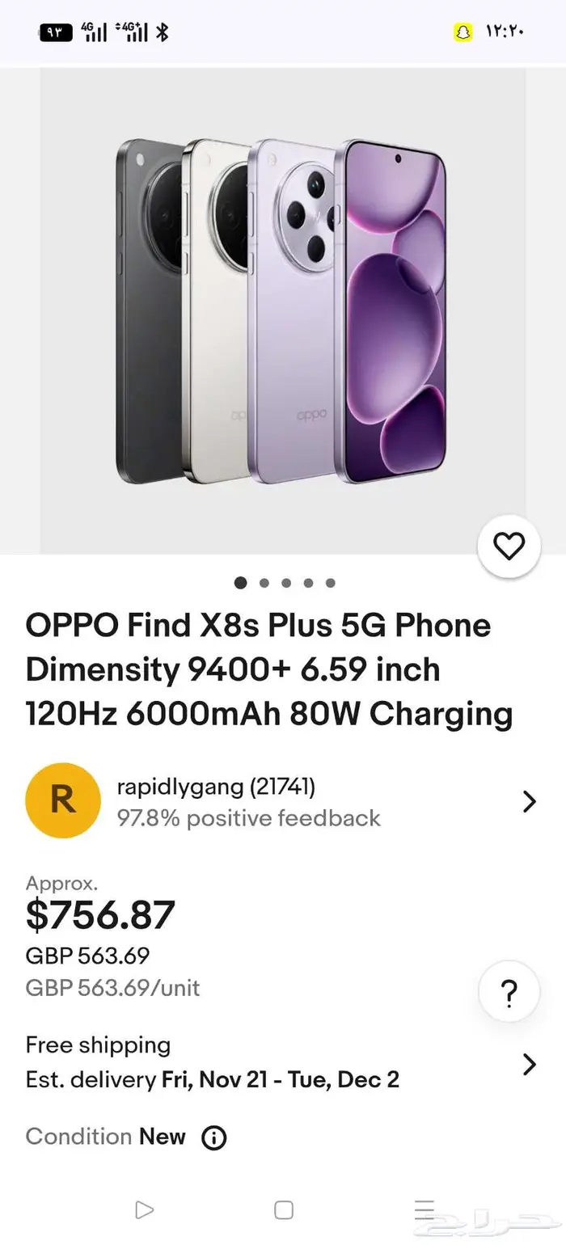Jump to last product image dot
Viewport: 566px width, 1245px height.
[x=330, y=583]
